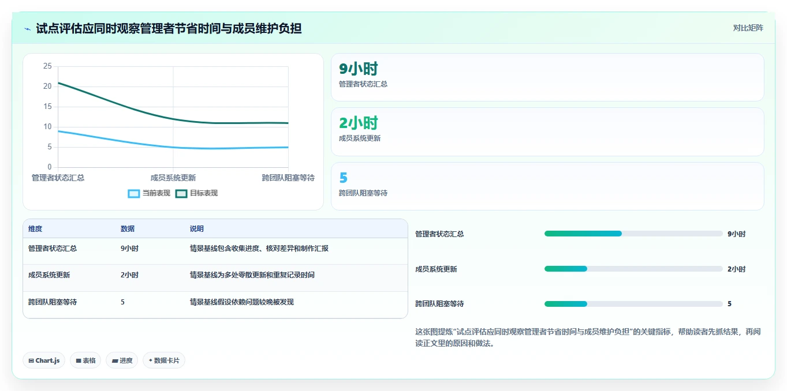Viewport: 787px width, 391px height.
Task: Click the 管理者状态汇总 progress bar
Action: pos(633,234)
